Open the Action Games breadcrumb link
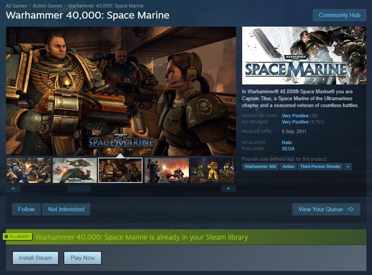This screenshot has height=275, width=372. [x=48, y=6]
